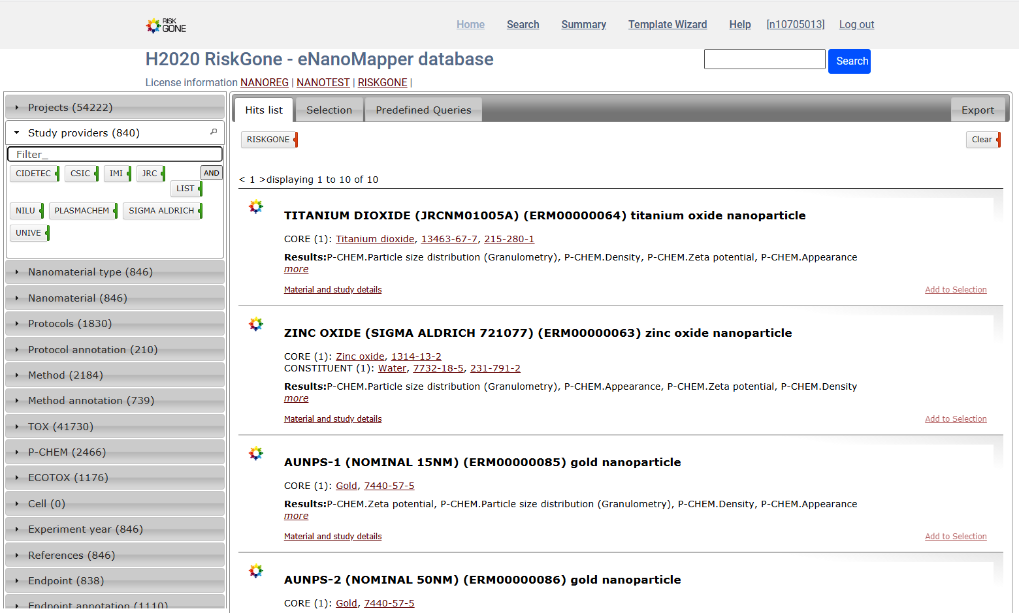
Task: Expand the Endpoint (838) facet
Action: click(115, 581)
